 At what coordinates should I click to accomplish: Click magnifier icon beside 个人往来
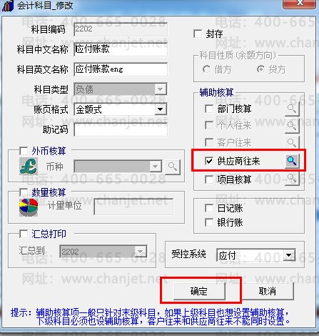[x=292, y=126]
